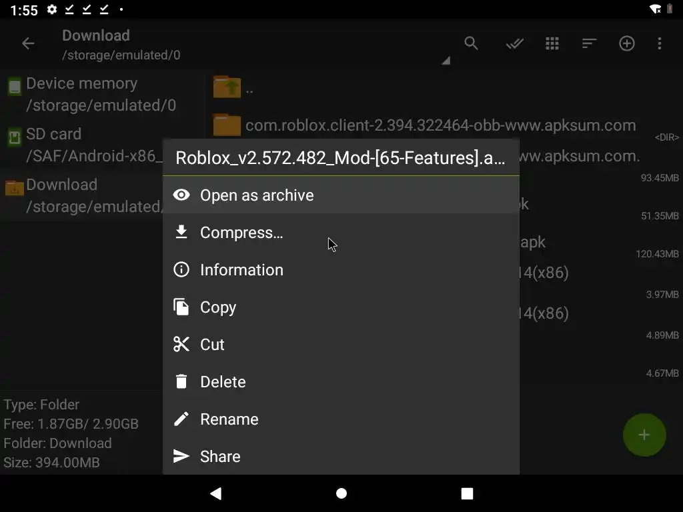The image size is (683, 512).
Task: Click the eye icon beside Open as archive
Action: coord(181,195)
